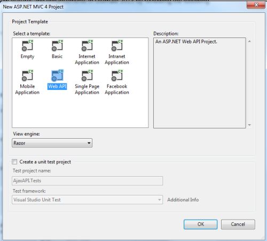Choose the Basic template icon
Image resolution: width=267 pixels, height=241 pixels.
point(57,46)
